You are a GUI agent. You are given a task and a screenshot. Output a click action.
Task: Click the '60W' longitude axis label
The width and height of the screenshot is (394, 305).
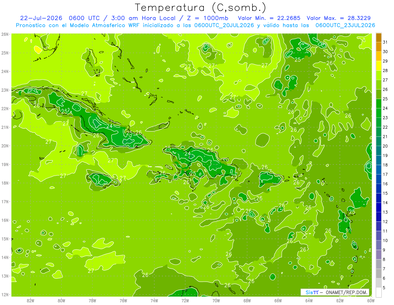click(x=371, y=300)
